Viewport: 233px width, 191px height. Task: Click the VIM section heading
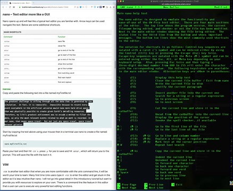(x=5, y=164)
